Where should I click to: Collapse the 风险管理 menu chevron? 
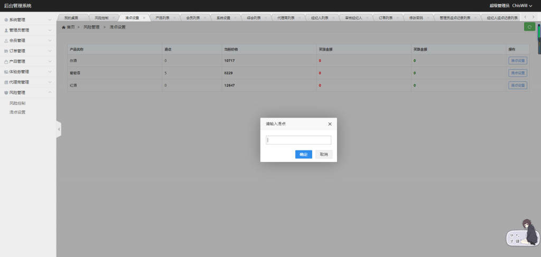[50, 93]
